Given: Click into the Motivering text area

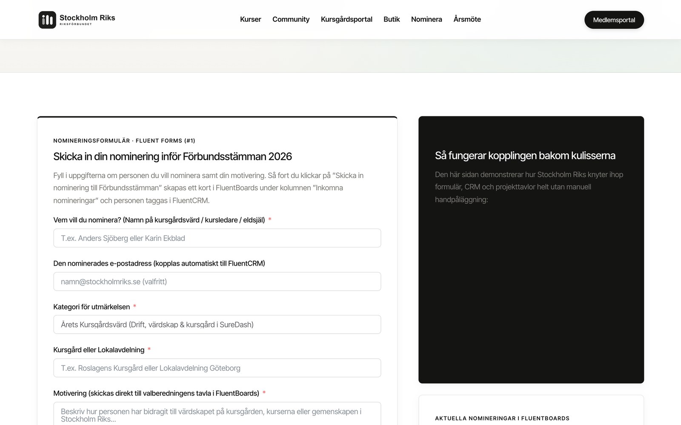Looking at the screenshot, I should tap(217, 414).
